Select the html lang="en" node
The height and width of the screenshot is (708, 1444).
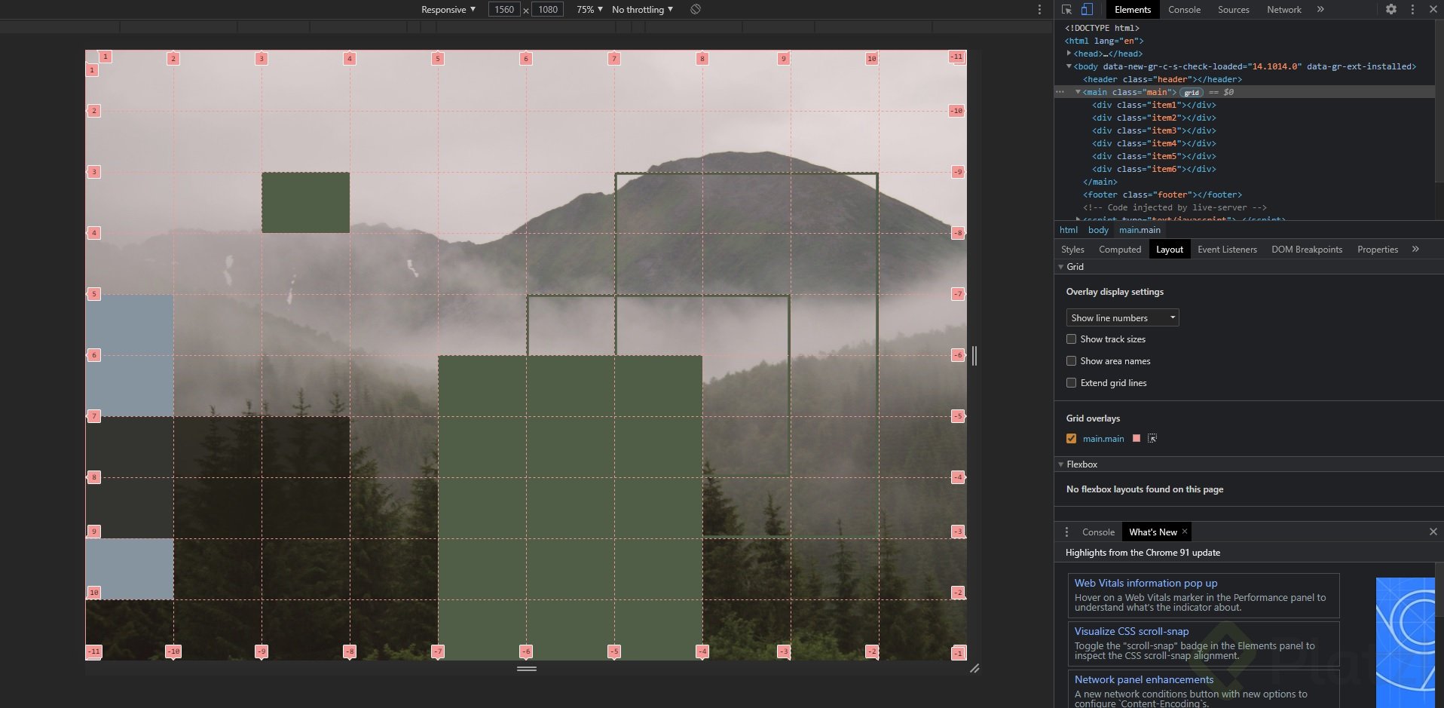[1104, 41]
